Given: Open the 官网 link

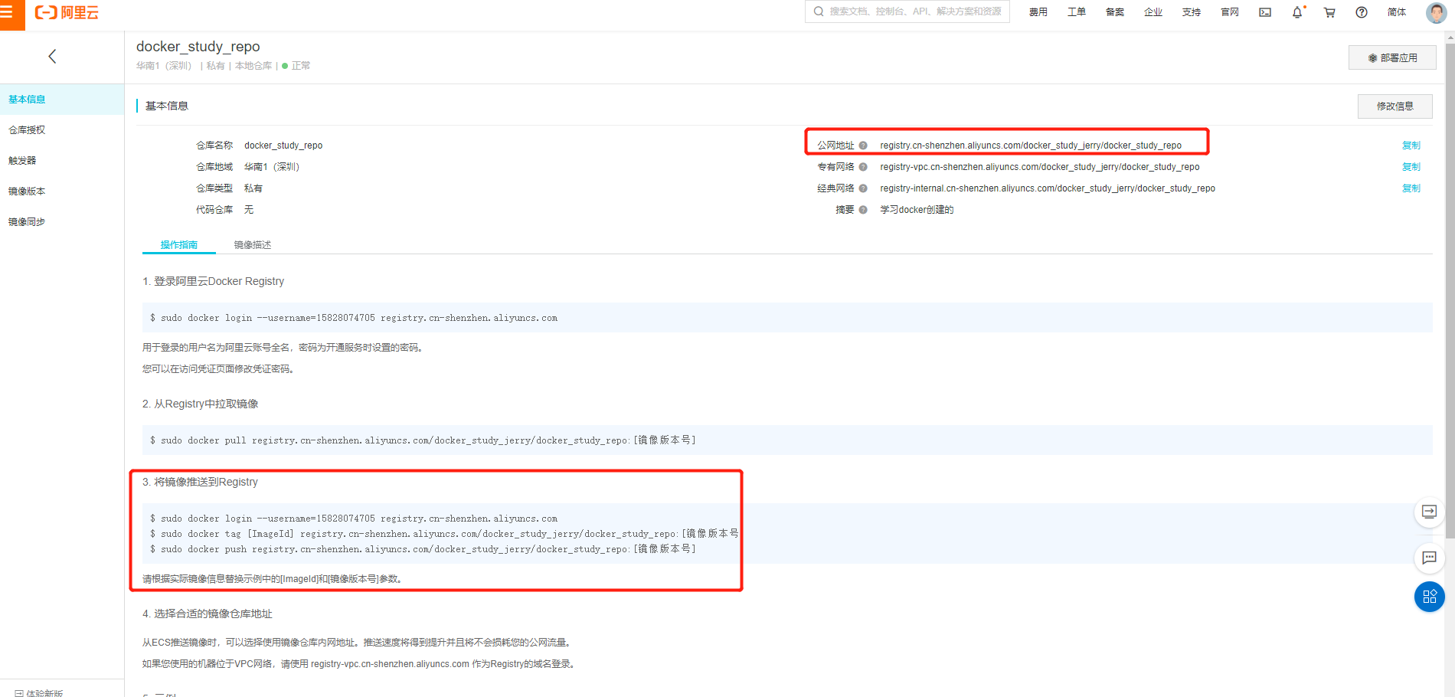Looking at the screenshot, I should 1230,12.
